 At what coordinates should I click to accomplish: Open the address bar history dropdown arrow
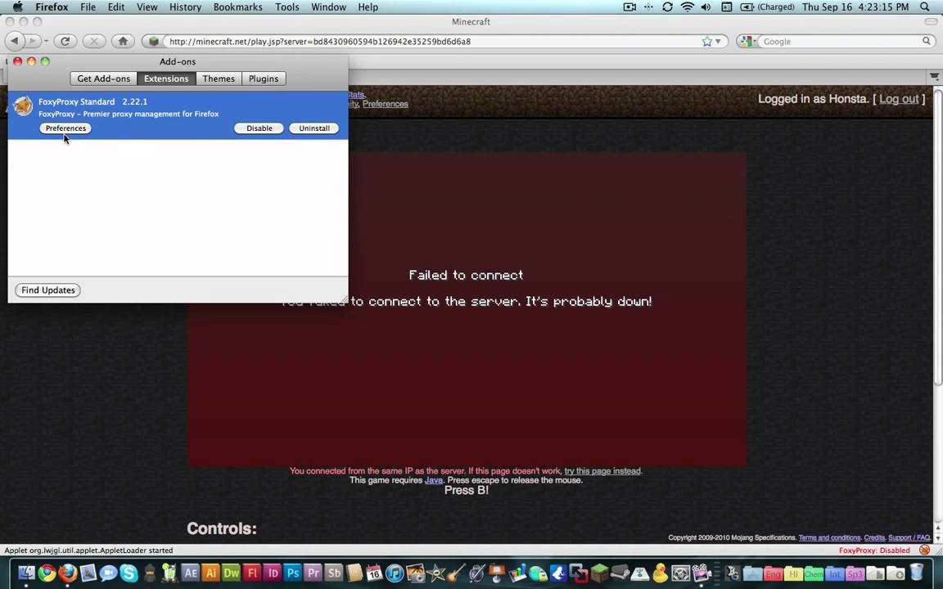point(717,42)
